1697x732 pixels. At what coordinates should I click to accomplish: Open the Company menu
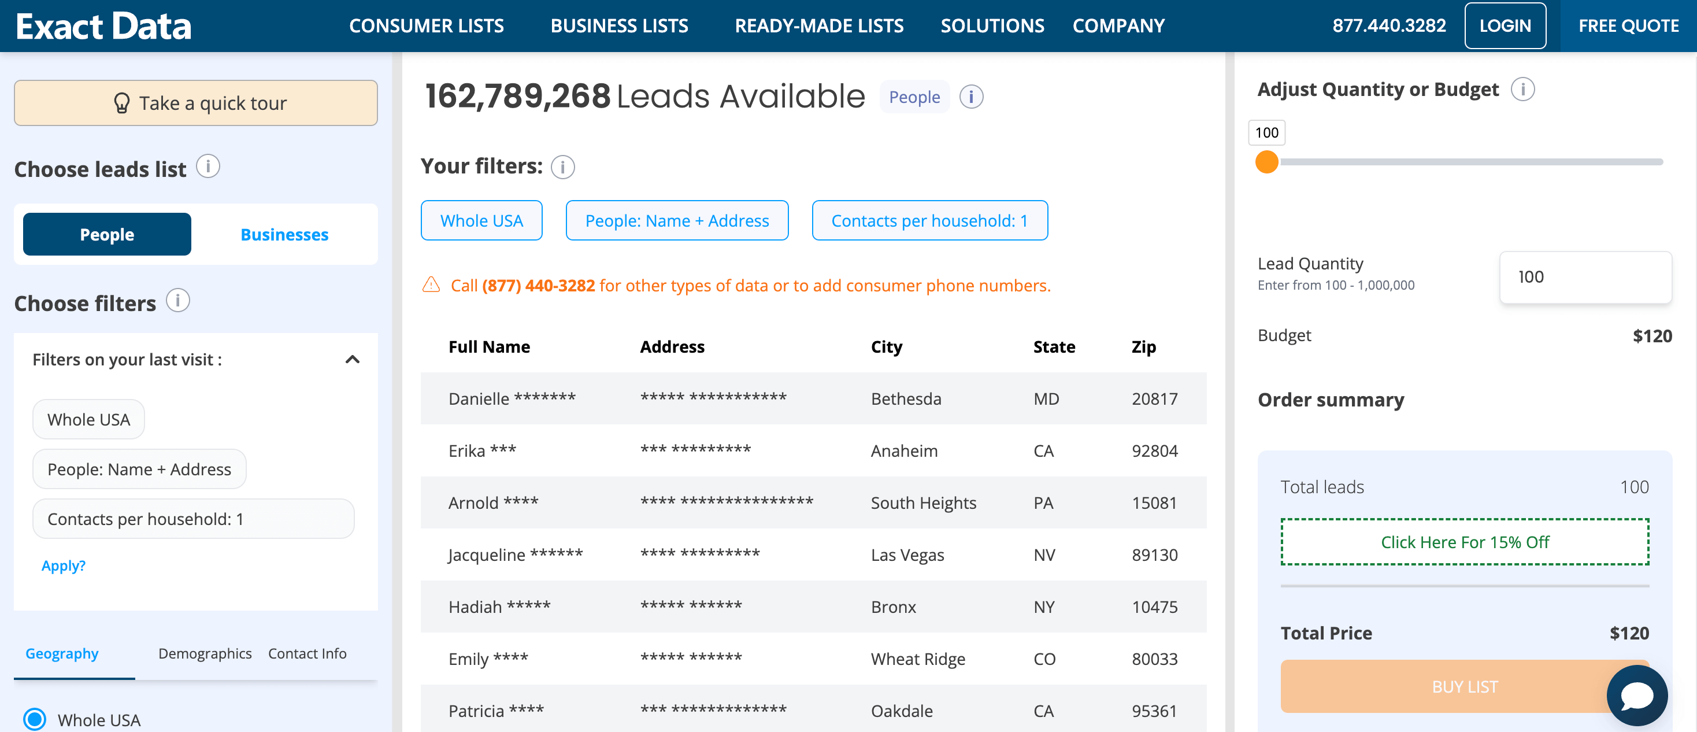click(1118, 25)
